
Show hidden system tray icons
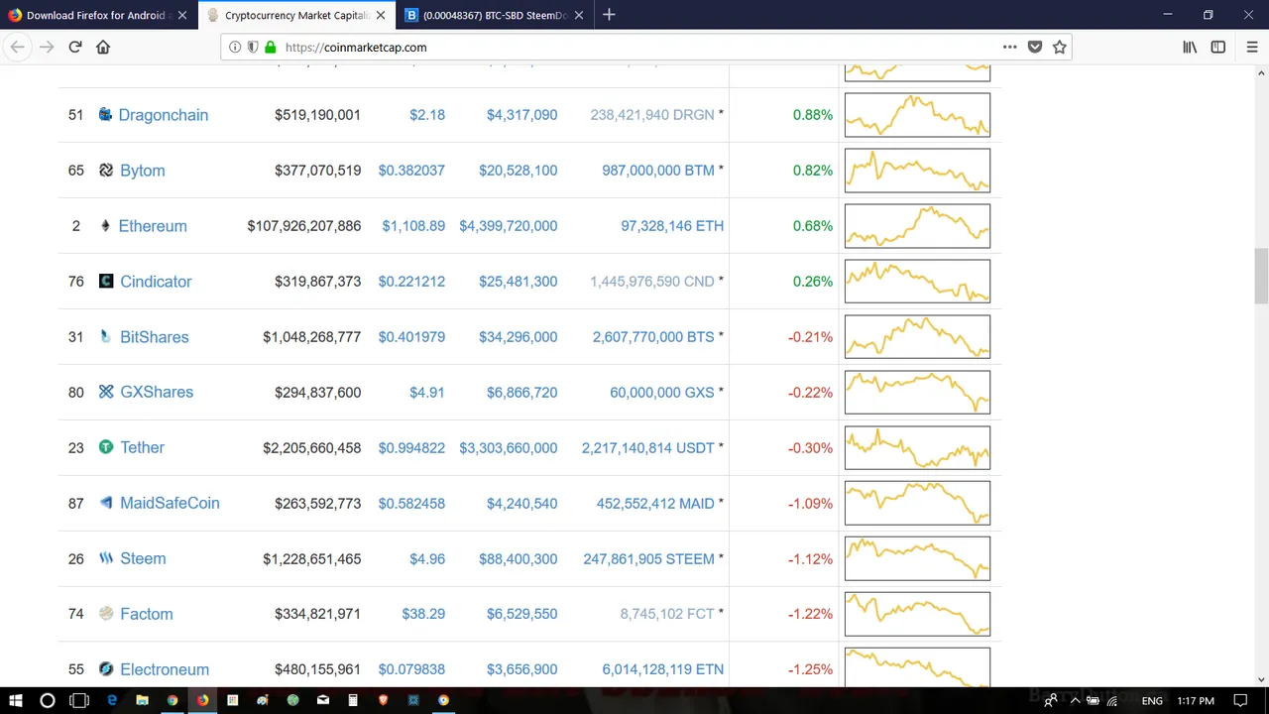(x=1075, y=700)
